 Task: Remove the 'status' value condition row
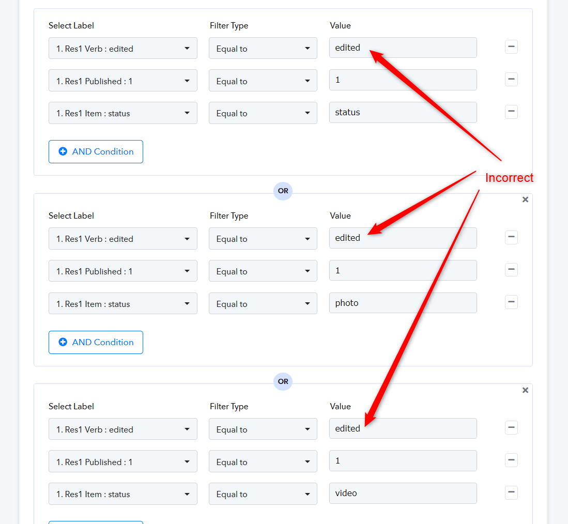[x=511, y=112]
